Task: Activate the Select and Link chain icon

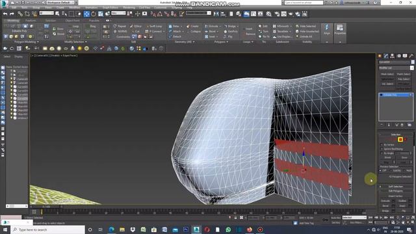Action: point(20,14)
